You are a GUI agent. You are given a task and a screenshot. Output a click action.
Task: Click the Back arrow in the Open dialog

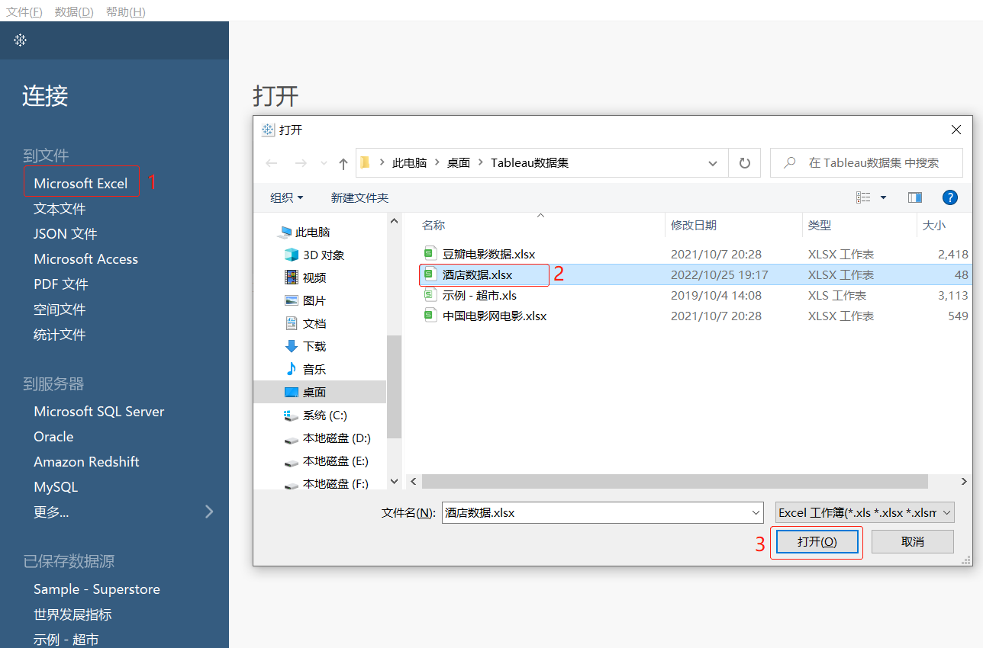tap(271, 163)
